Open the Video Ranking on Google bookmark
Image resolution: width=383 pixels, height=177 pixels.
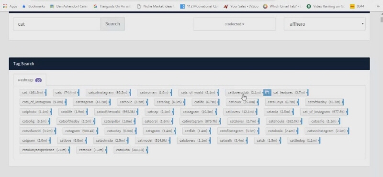pyautogui.click(x=326, y=6)
